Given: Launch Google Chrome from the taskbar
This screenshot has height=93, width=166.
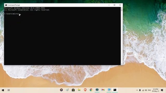Looking at the screenshot, I should click(x=91, y=90).
